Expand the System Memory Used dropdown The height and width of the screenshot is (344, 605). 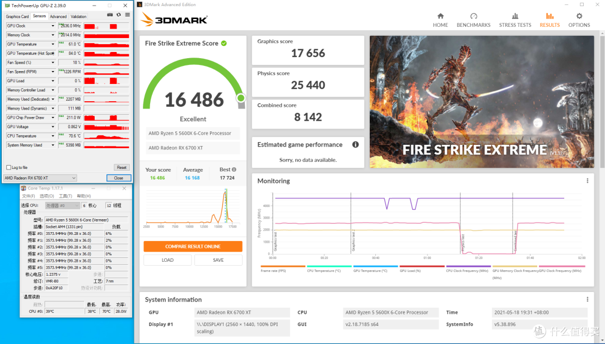pos(53,145)
